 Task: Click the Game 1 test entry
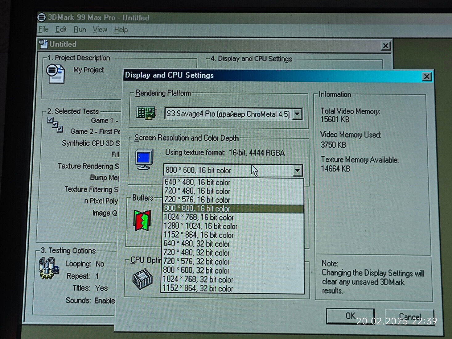pyautogui.click(x=105, y=121)
